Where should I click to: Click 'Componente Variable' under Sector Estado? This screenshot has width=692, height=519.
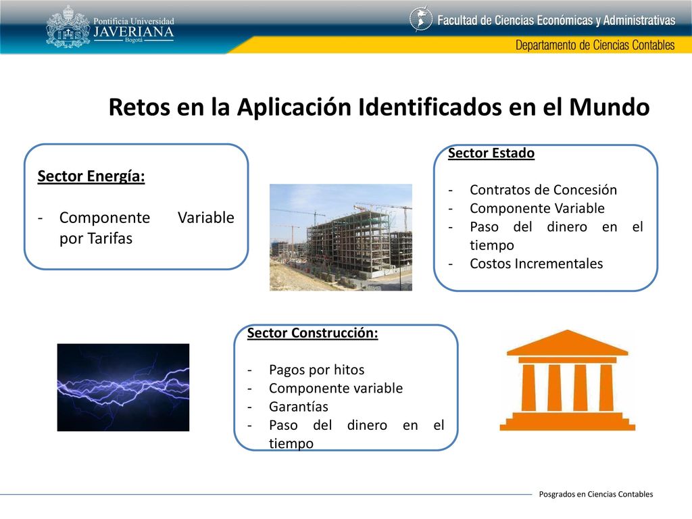click(537, 208)
